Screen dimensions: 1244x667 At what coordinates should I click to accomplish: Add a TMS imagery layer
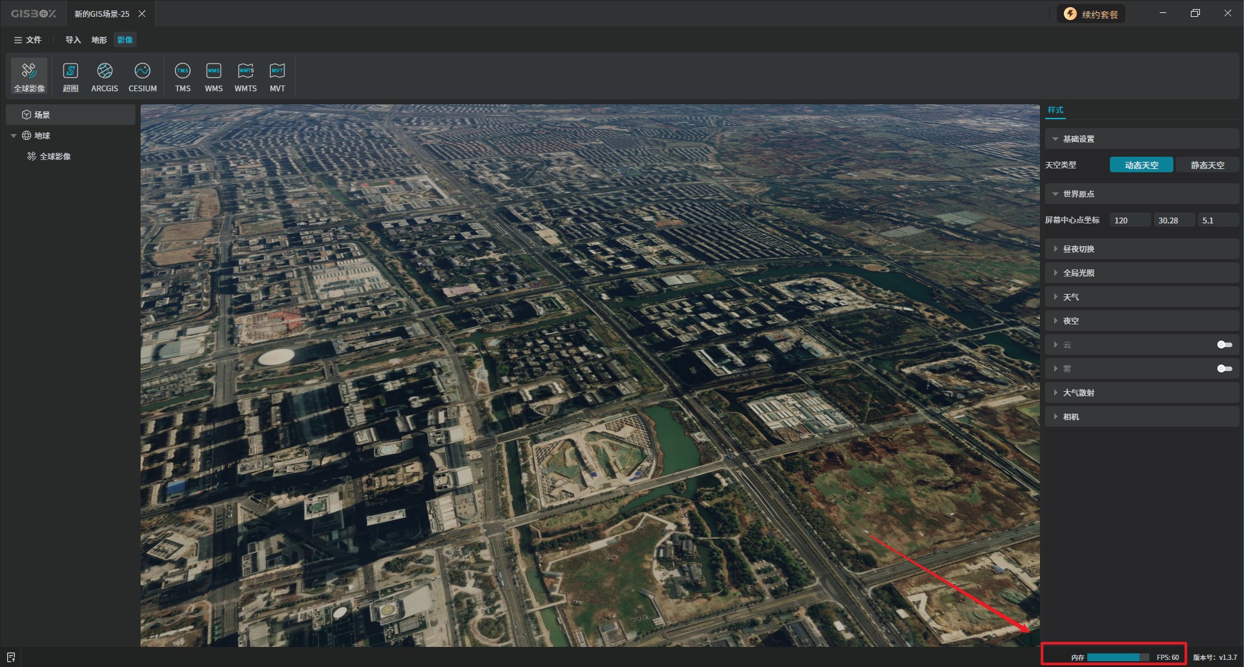[x=183, y=76]
